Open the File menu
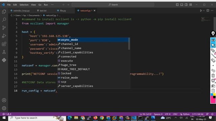 (9, 5)
